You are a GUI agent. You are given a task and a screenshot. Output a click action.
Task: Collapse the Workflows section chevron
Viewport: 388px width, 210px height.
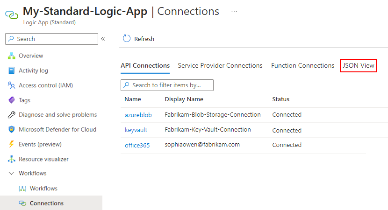(11, 173)
